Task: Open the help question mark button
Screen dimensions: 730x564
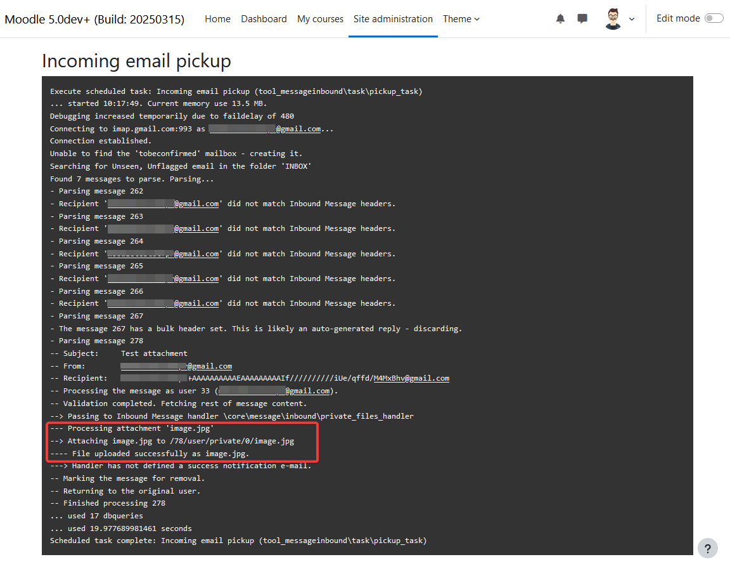Action: 707,548
